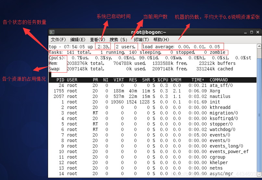Click the events_power_ef process name

pos(229,151)
